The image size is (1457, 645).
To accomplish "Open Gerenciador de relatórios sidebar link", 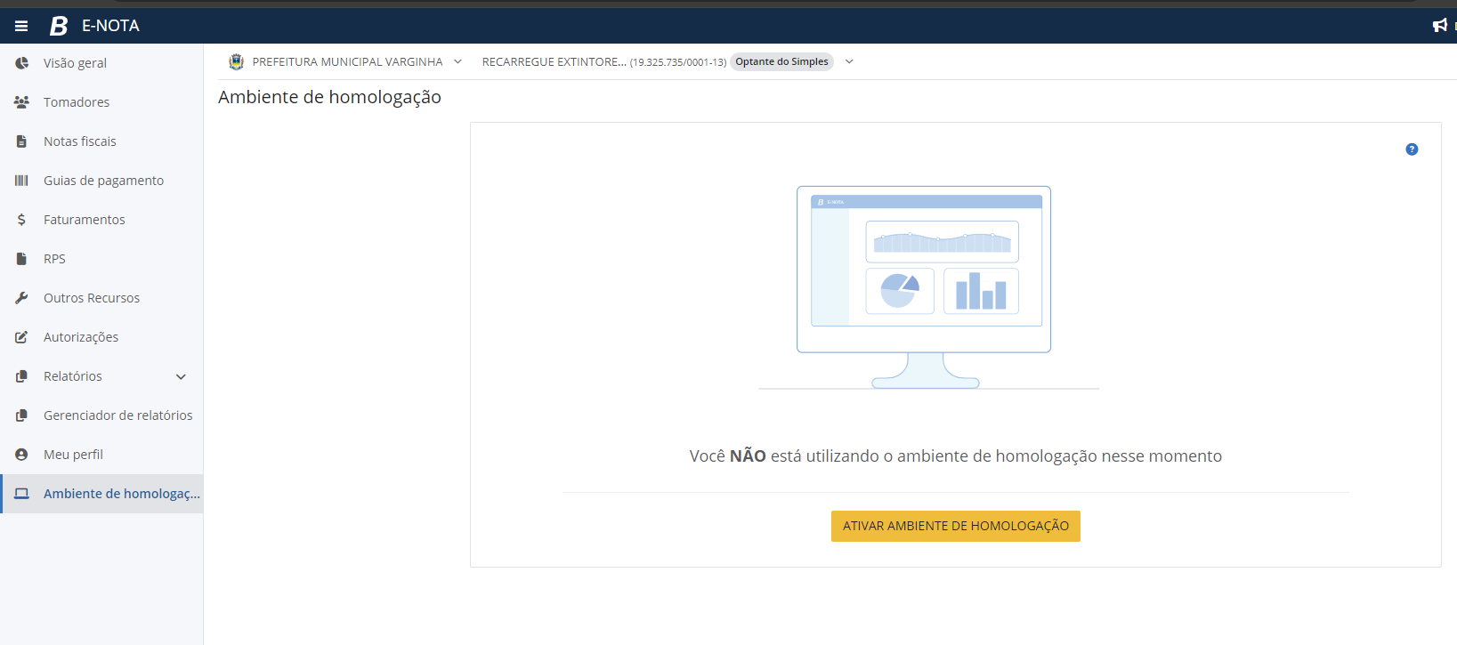I will point(101,415).
